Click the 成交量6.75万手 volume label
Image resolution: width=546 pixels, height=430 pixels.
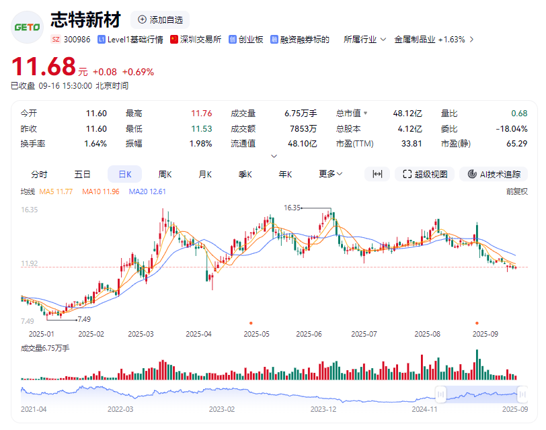[45, 348]
